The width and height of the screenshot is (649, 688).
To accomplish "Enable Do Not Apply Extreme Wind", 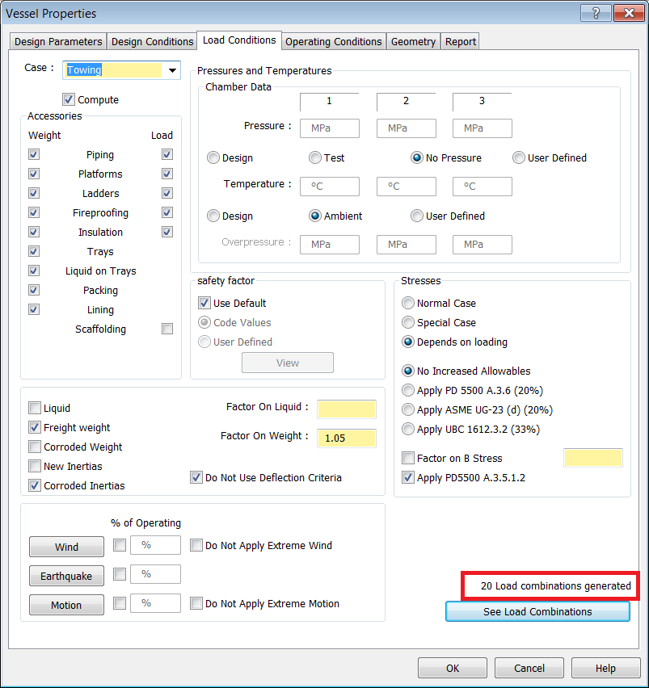I will 196,545.
